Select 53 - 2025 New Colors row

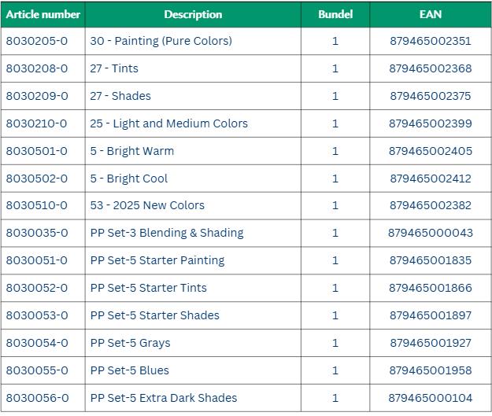coord(147,205)
